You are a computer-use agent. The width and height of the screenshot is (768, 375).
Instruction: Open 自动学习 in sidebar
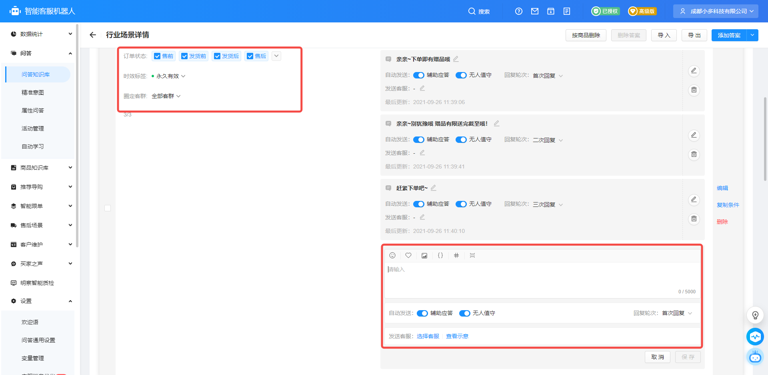click(33, 146)
